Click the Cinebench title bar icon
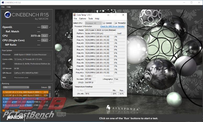The width and height of the screenshot is (203, 122). (3, 2)
